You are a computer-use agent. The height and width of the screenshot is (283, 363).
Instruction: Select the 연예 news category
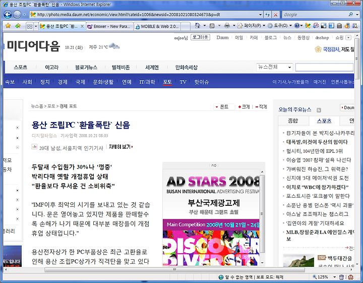[127, 82]
